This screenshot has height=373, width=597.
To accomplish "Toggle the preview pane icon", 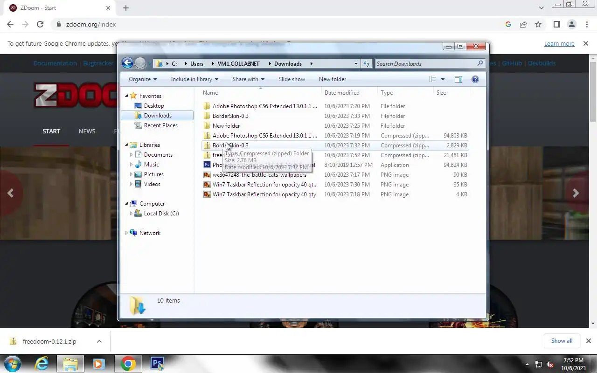I will [458, 79].
